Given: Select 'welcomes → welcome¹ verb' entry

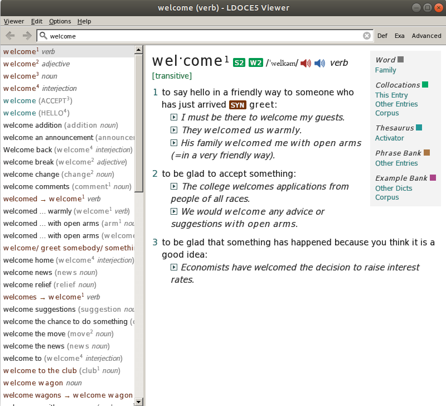Looking at the screenshot, I should [x=67, y=297].
